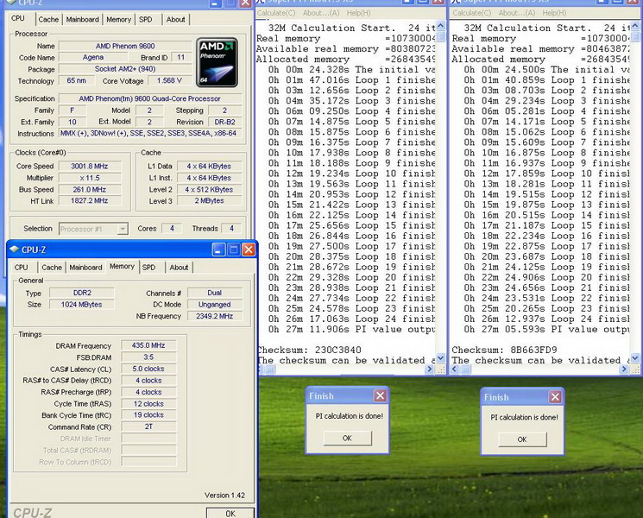Click the CPU-Z title bar icon of lower window
643x518 pixels.
15,250
